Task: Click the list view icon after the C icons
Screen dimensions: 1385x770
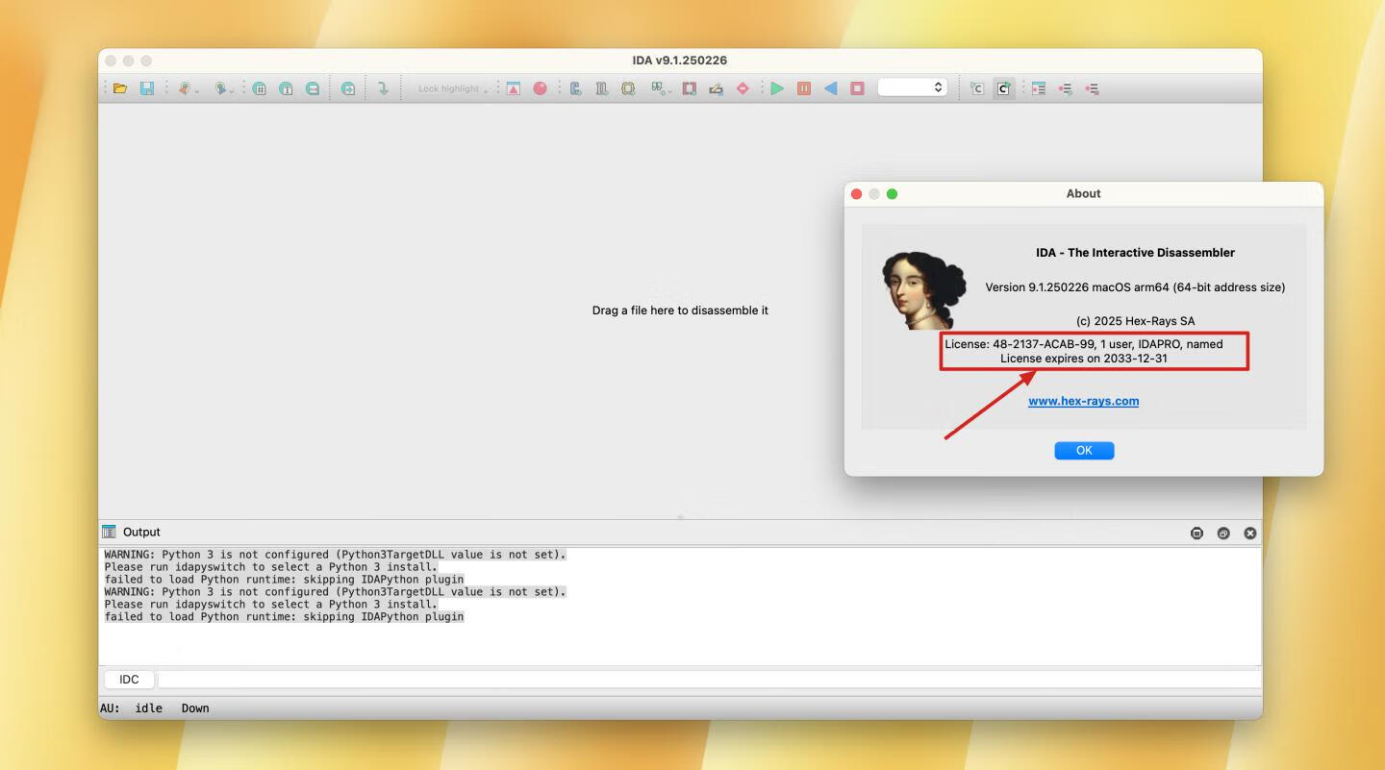Action: [1039, 88]
